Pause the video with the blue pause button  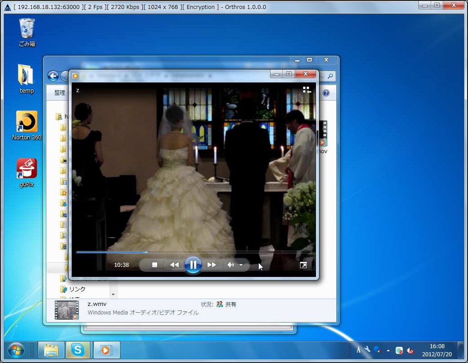click(x=193, y=265)
